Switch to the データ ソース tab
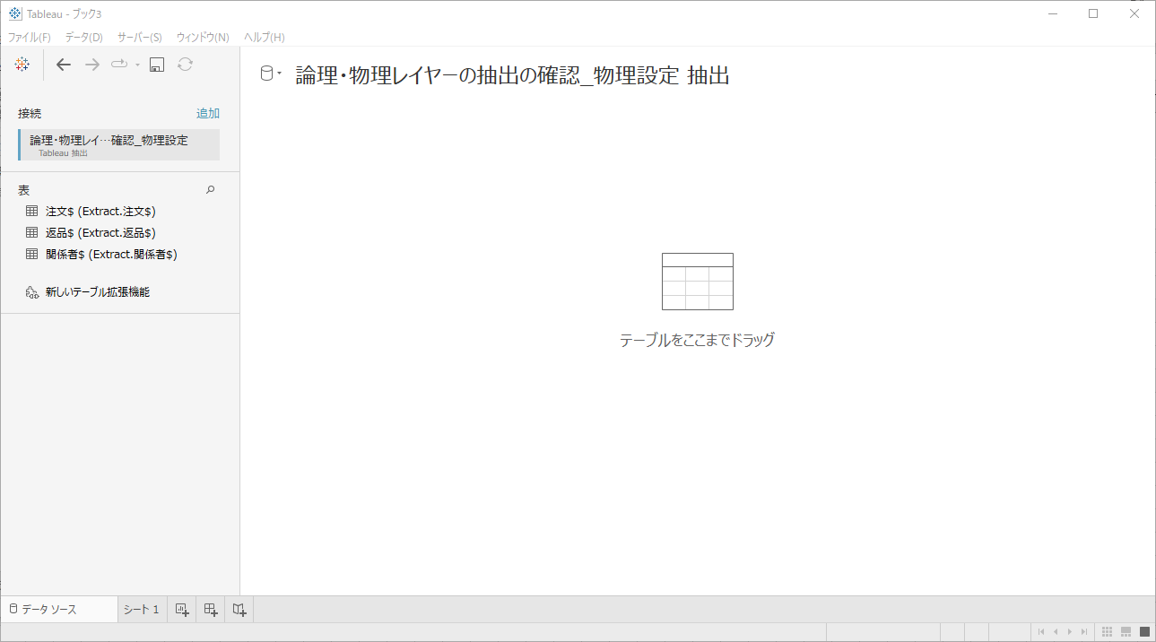This screenshot has height=642, width=1156. pos(59,610)
